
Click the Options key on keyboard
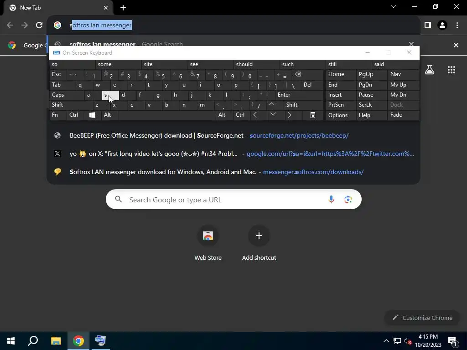point(341,115)
